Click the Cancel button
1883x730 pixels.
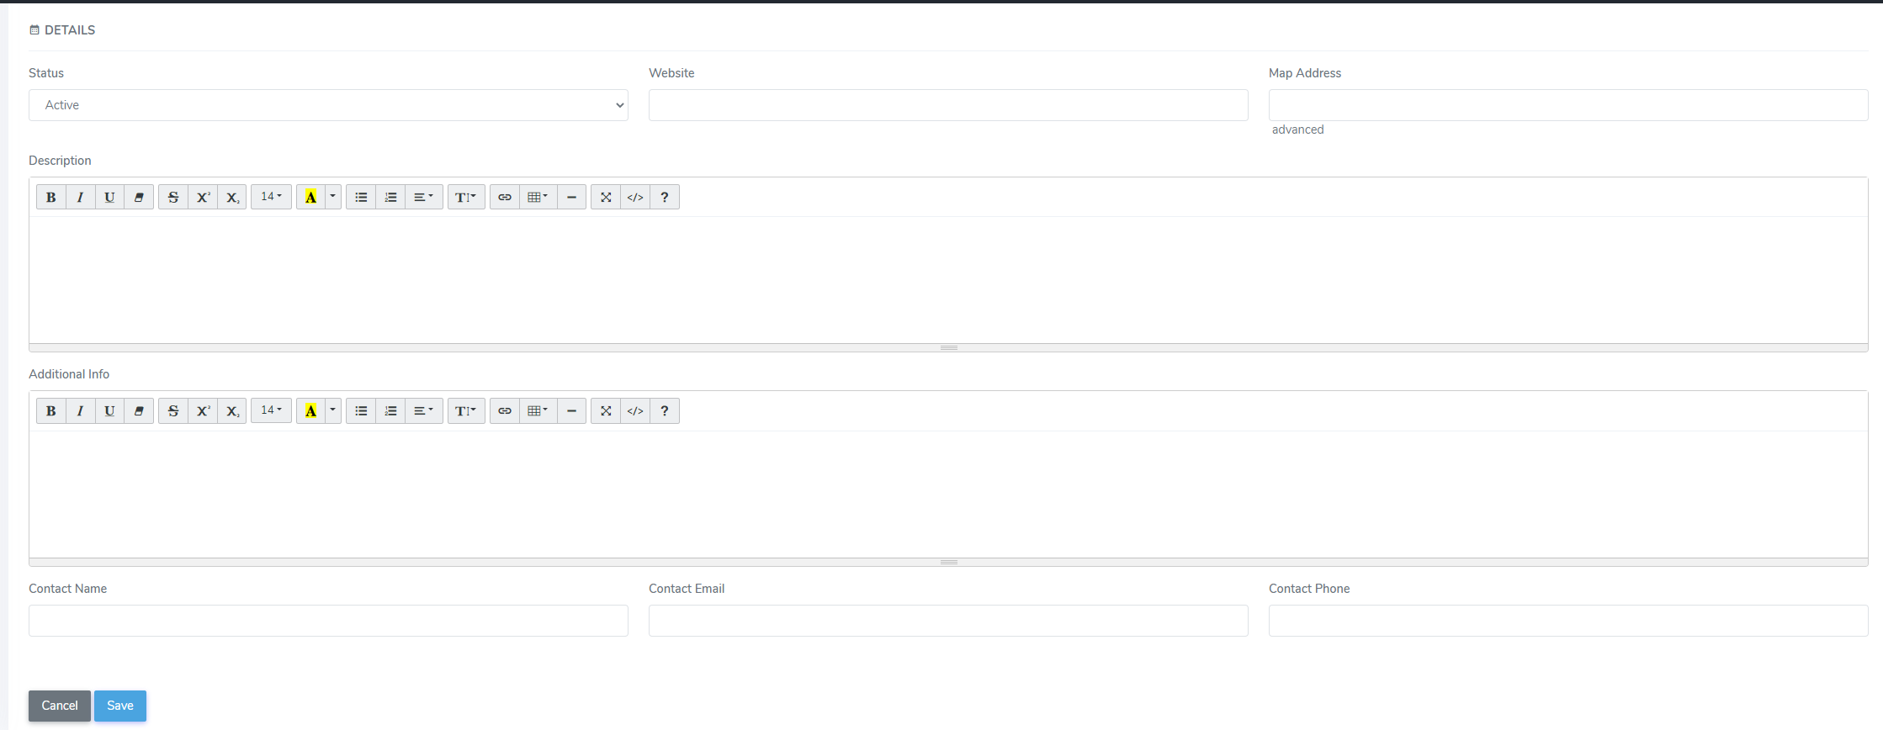coord(60,706)
